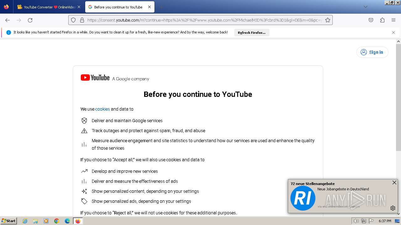The height and width of the screenshot is (225, 401).
Task: Open the network tray icon
Action: click(364, 221)
